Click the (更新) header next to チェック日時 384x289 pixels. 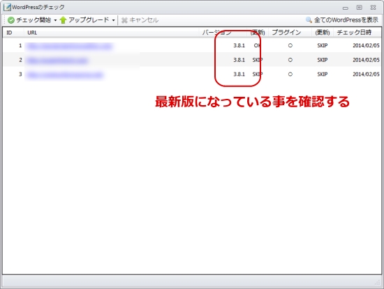[323, 33]
